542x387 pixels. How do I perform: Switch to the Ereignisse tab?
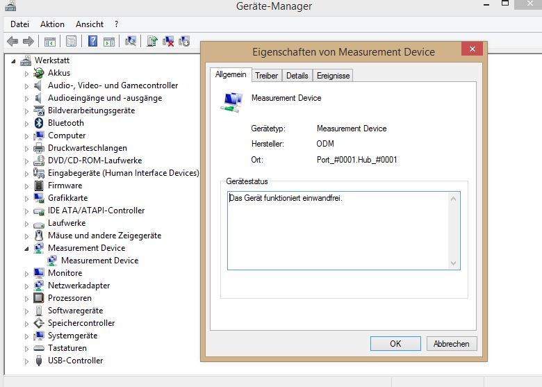pos(334,76)
